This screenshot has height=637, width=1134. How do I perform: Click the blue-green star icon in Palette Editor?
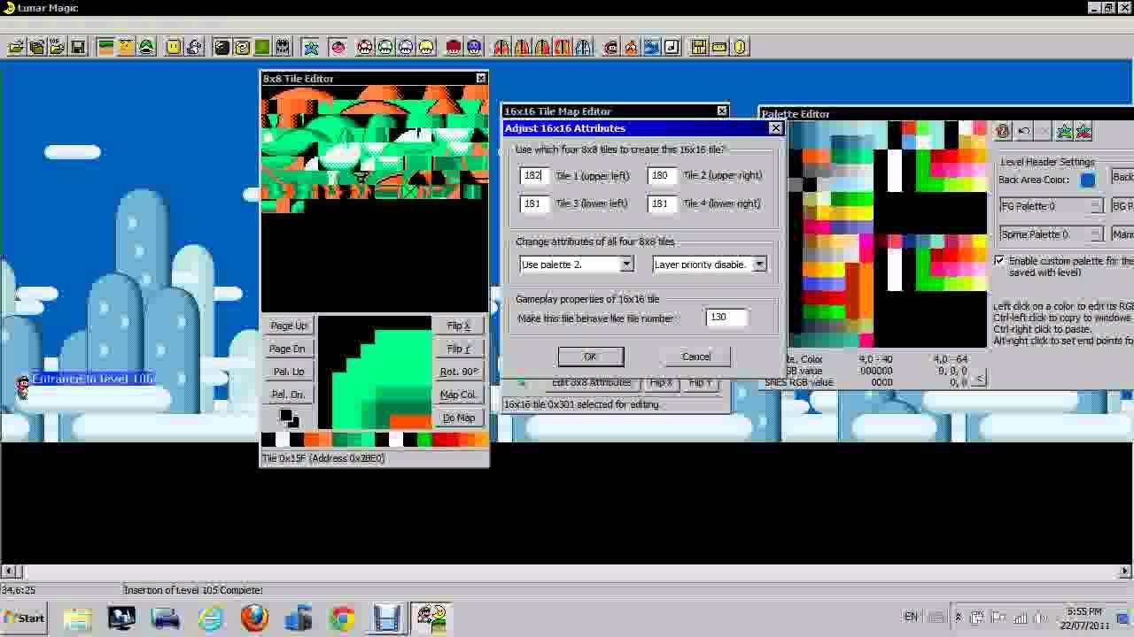(x=1064, y=132)
